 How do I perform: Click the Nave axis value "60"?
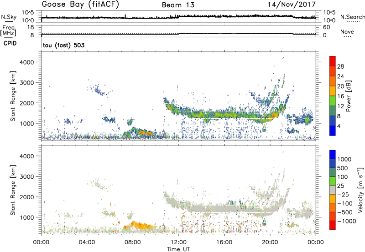click(x=326, y=27)
